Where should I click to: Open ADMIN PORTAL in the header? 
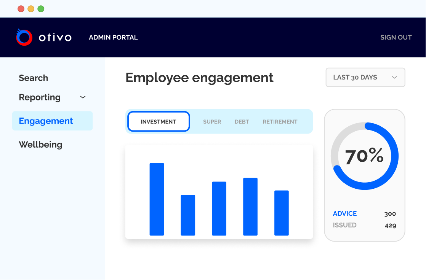point(113,37)
